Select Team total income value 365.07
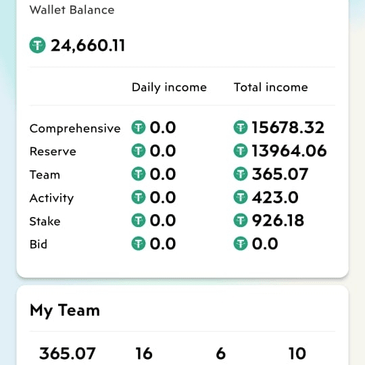This screenshot has height=365, width=365. (280, 174)
